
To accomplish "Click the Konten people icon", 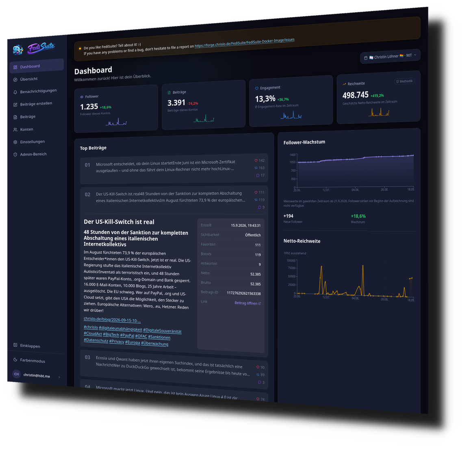I will pos(15,129).
